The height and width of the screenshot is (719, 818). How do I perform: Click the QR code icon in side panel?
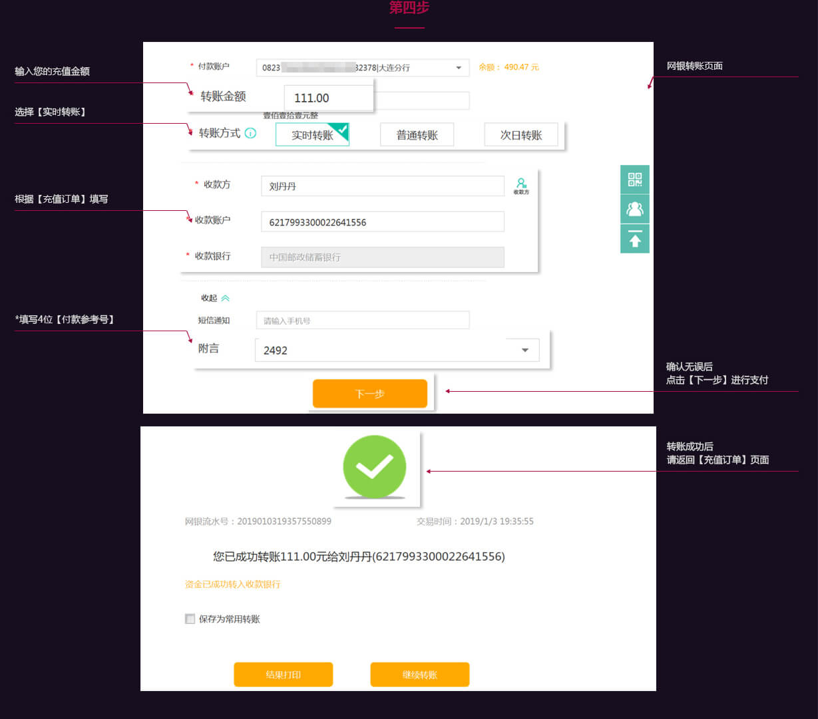tap(635, 180)
